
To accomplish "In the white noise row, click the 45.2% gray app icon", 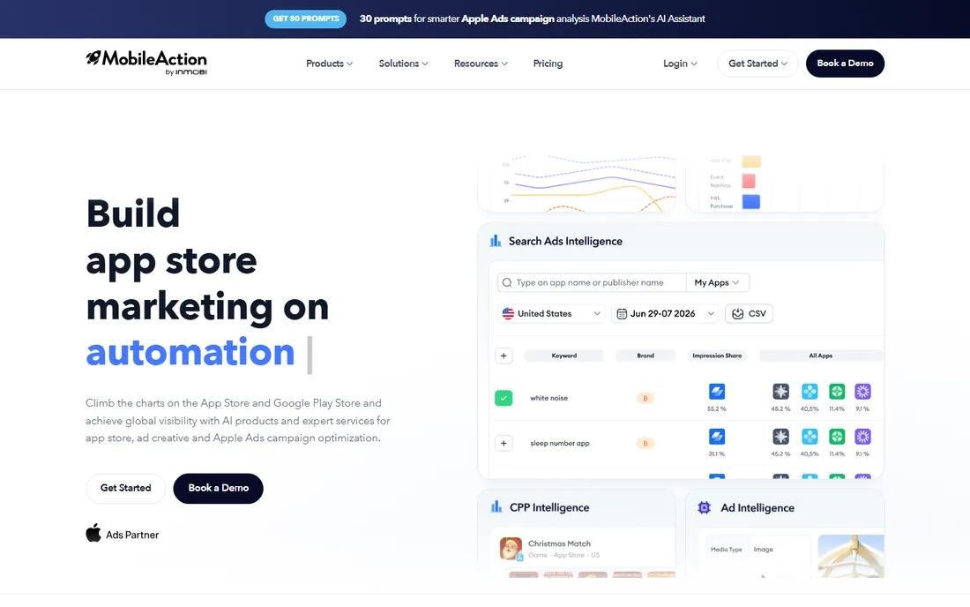I will [x=780, y=391].
